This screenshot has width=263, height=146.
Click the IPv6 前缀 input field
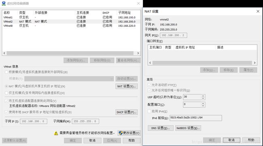(x=196, y=118)
